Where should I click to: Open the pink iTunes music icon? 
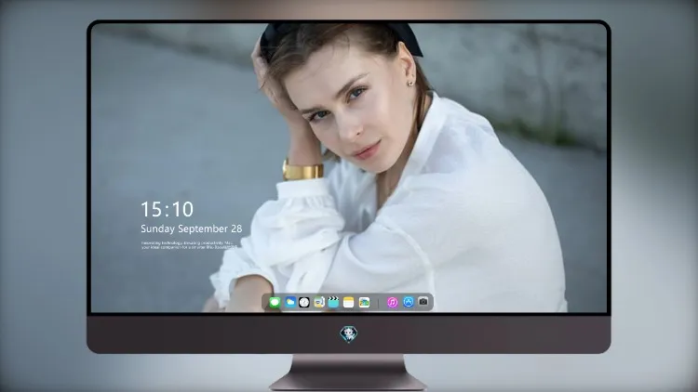click(x=392, y=302)
